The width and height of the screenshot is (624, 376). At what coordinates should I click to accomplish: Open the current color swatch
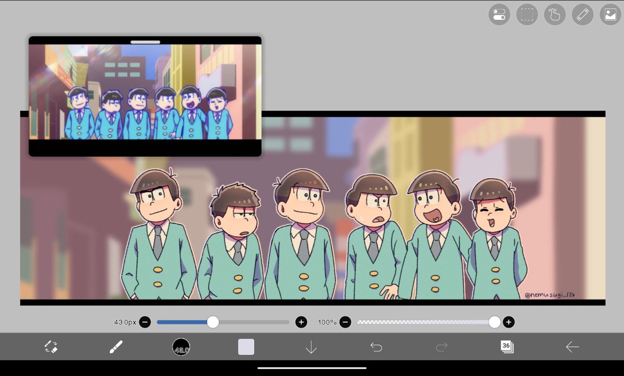click(x=246, y=347)
